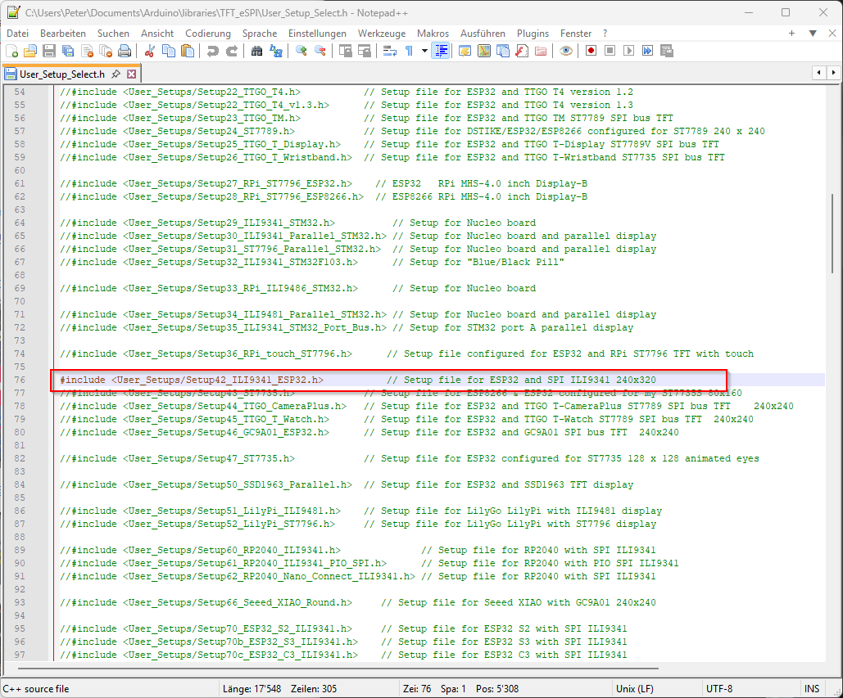Click the Save file toolbar icon

click(49, 51)
